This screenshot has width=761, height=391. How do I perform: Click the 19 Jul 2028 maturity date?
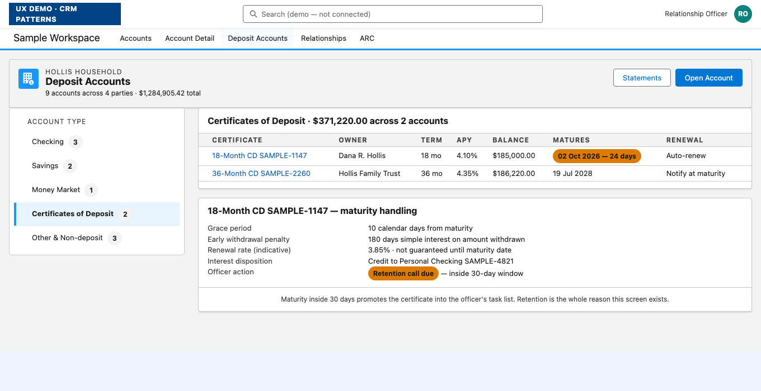tap(572, 174)
